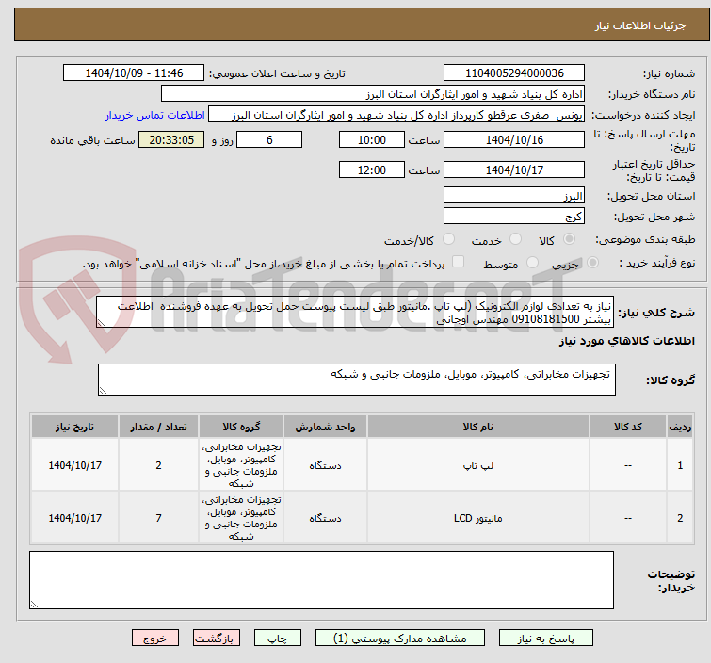Click quantity 7 in monitor row
711x663 pixels.
(159, 518)
